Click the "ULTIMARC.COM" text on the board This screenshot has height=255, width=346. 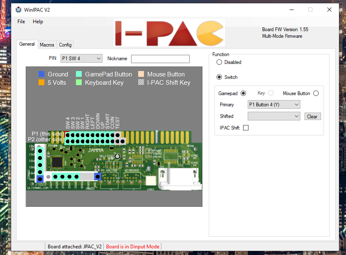coord(38,188)
